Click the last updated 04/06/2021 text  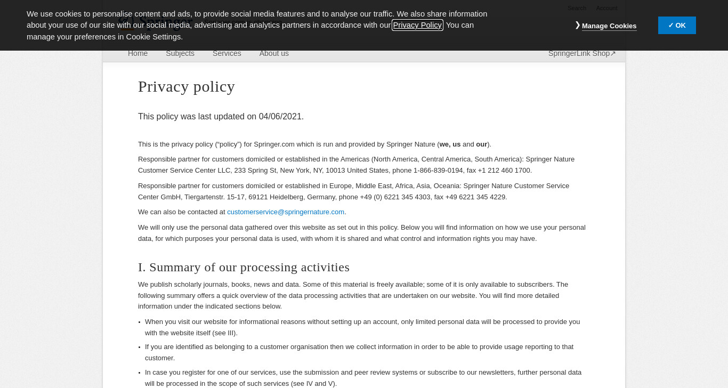[221, 117]
